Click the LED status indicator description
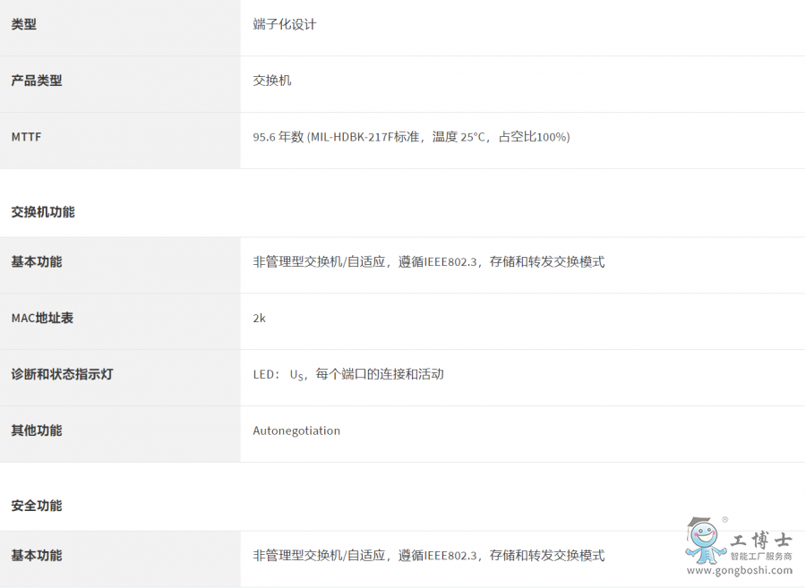The image size is (806, 588). (x=348, y=374)
